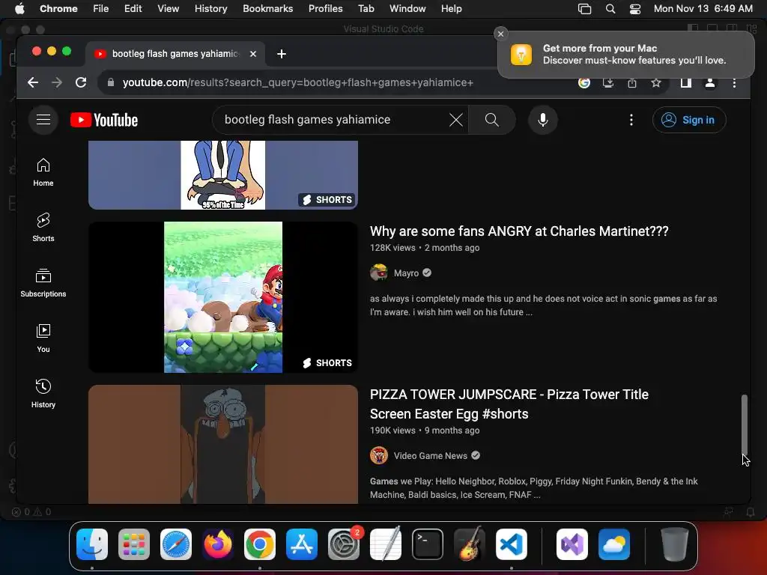767x575 pixels.
Task: Reload the YouTube page
Action: coord(81,82)
